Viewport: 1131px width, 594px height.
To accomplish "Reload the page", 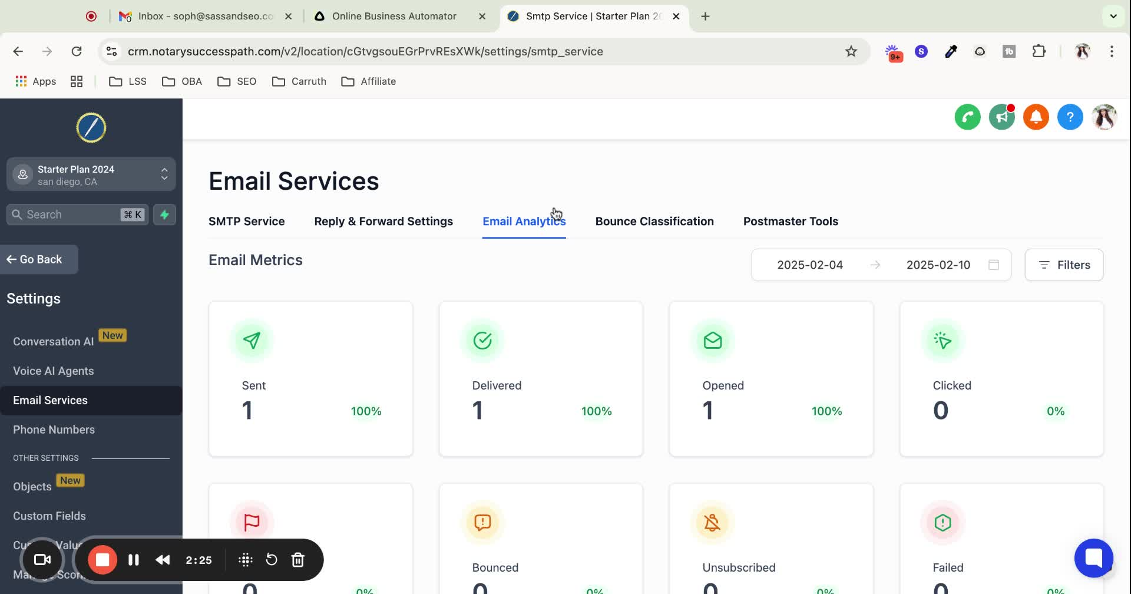I will 77,51.
